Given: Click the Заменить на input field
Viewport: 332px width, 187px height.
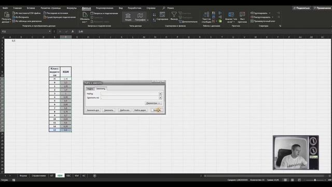Looking at the screenshot, I should coord(130,98).
